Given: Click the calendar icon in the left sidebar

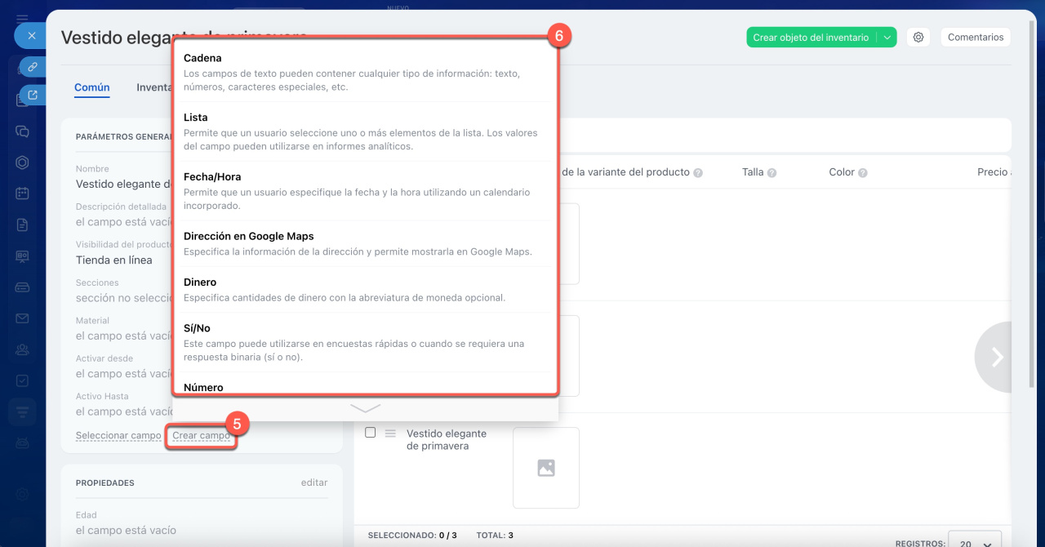Looking at the screenshot, I should pos(22,193).
